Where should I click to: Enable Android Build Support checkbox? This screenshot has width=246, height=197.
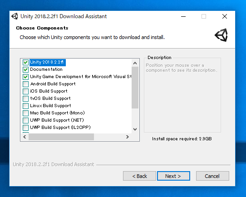click(x=25, y=84)
